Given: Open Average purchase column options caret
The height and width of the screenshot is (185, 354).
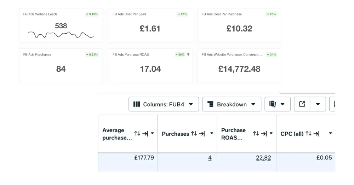Looking at the screenshot, I should (153, 133).
